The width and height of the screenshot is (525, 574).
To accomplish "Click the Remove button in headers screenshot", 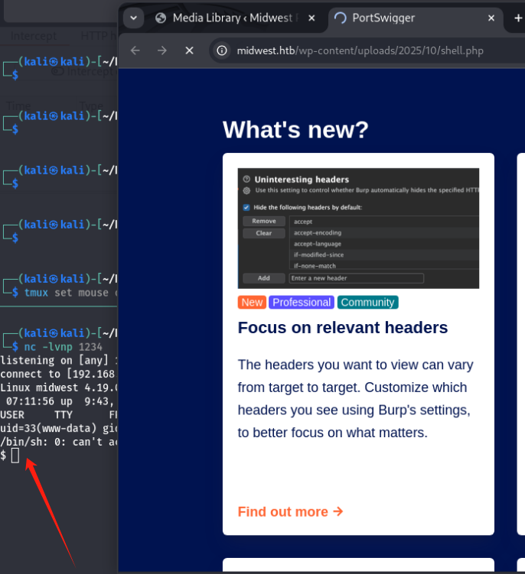I will tap(264, 221).
